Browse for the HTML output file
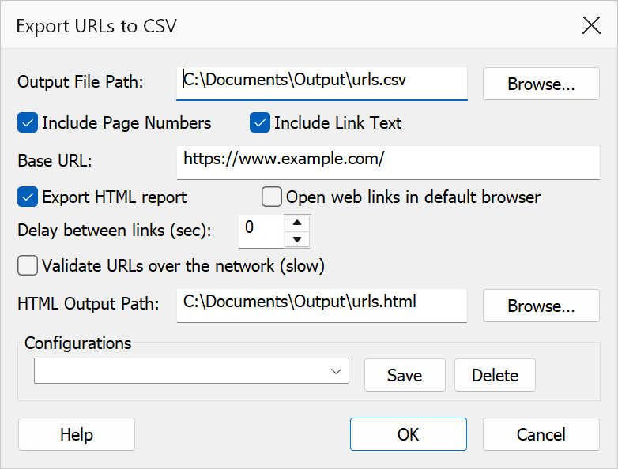Image resolution: width=618 pixels, height=469 pixels. 541,306
